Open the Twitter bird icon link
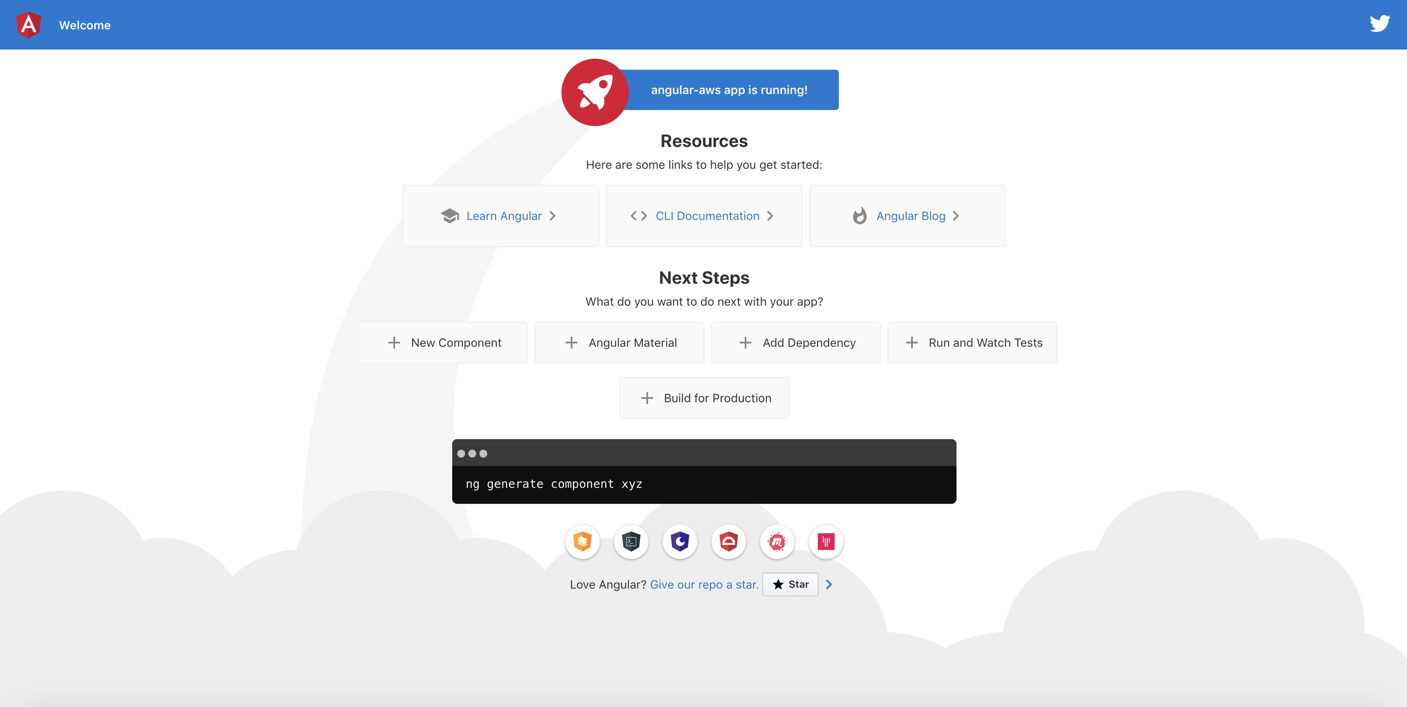1407x707 pixels. tap(1379, 24)
